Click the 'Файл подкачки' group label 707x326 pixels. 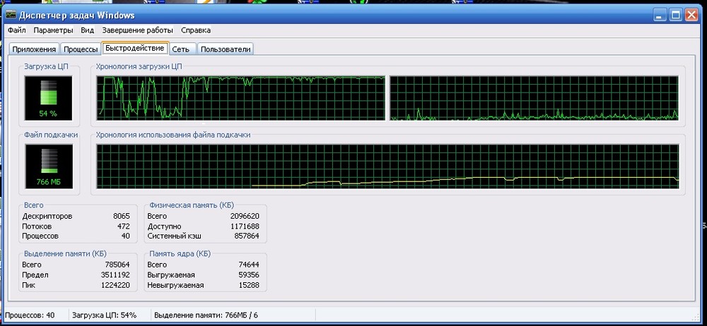coord(51,135)
